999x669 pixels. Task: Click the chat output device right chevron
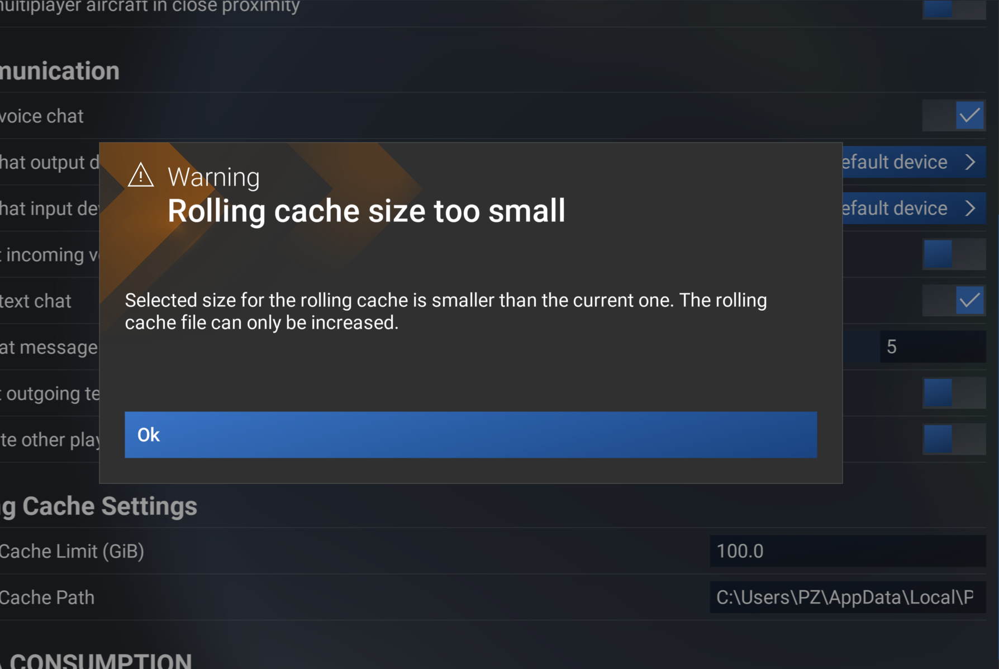pyautogui.click(x=971, y=162)
